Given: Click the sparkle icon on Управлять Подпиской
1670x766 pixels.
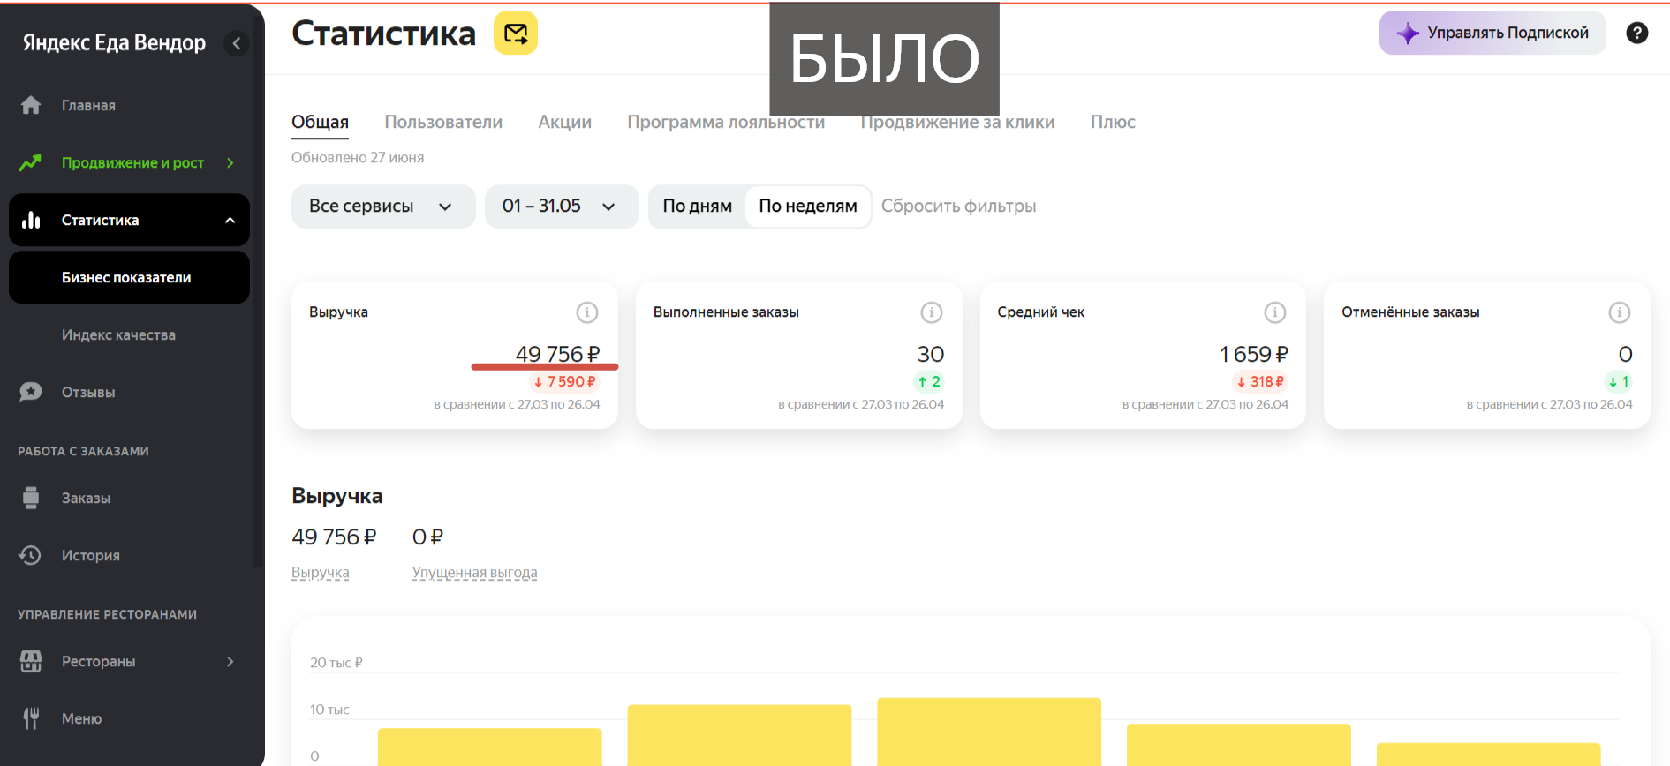Looking at the screenshot, I should pyautogui.click(x=1408, y=34).
